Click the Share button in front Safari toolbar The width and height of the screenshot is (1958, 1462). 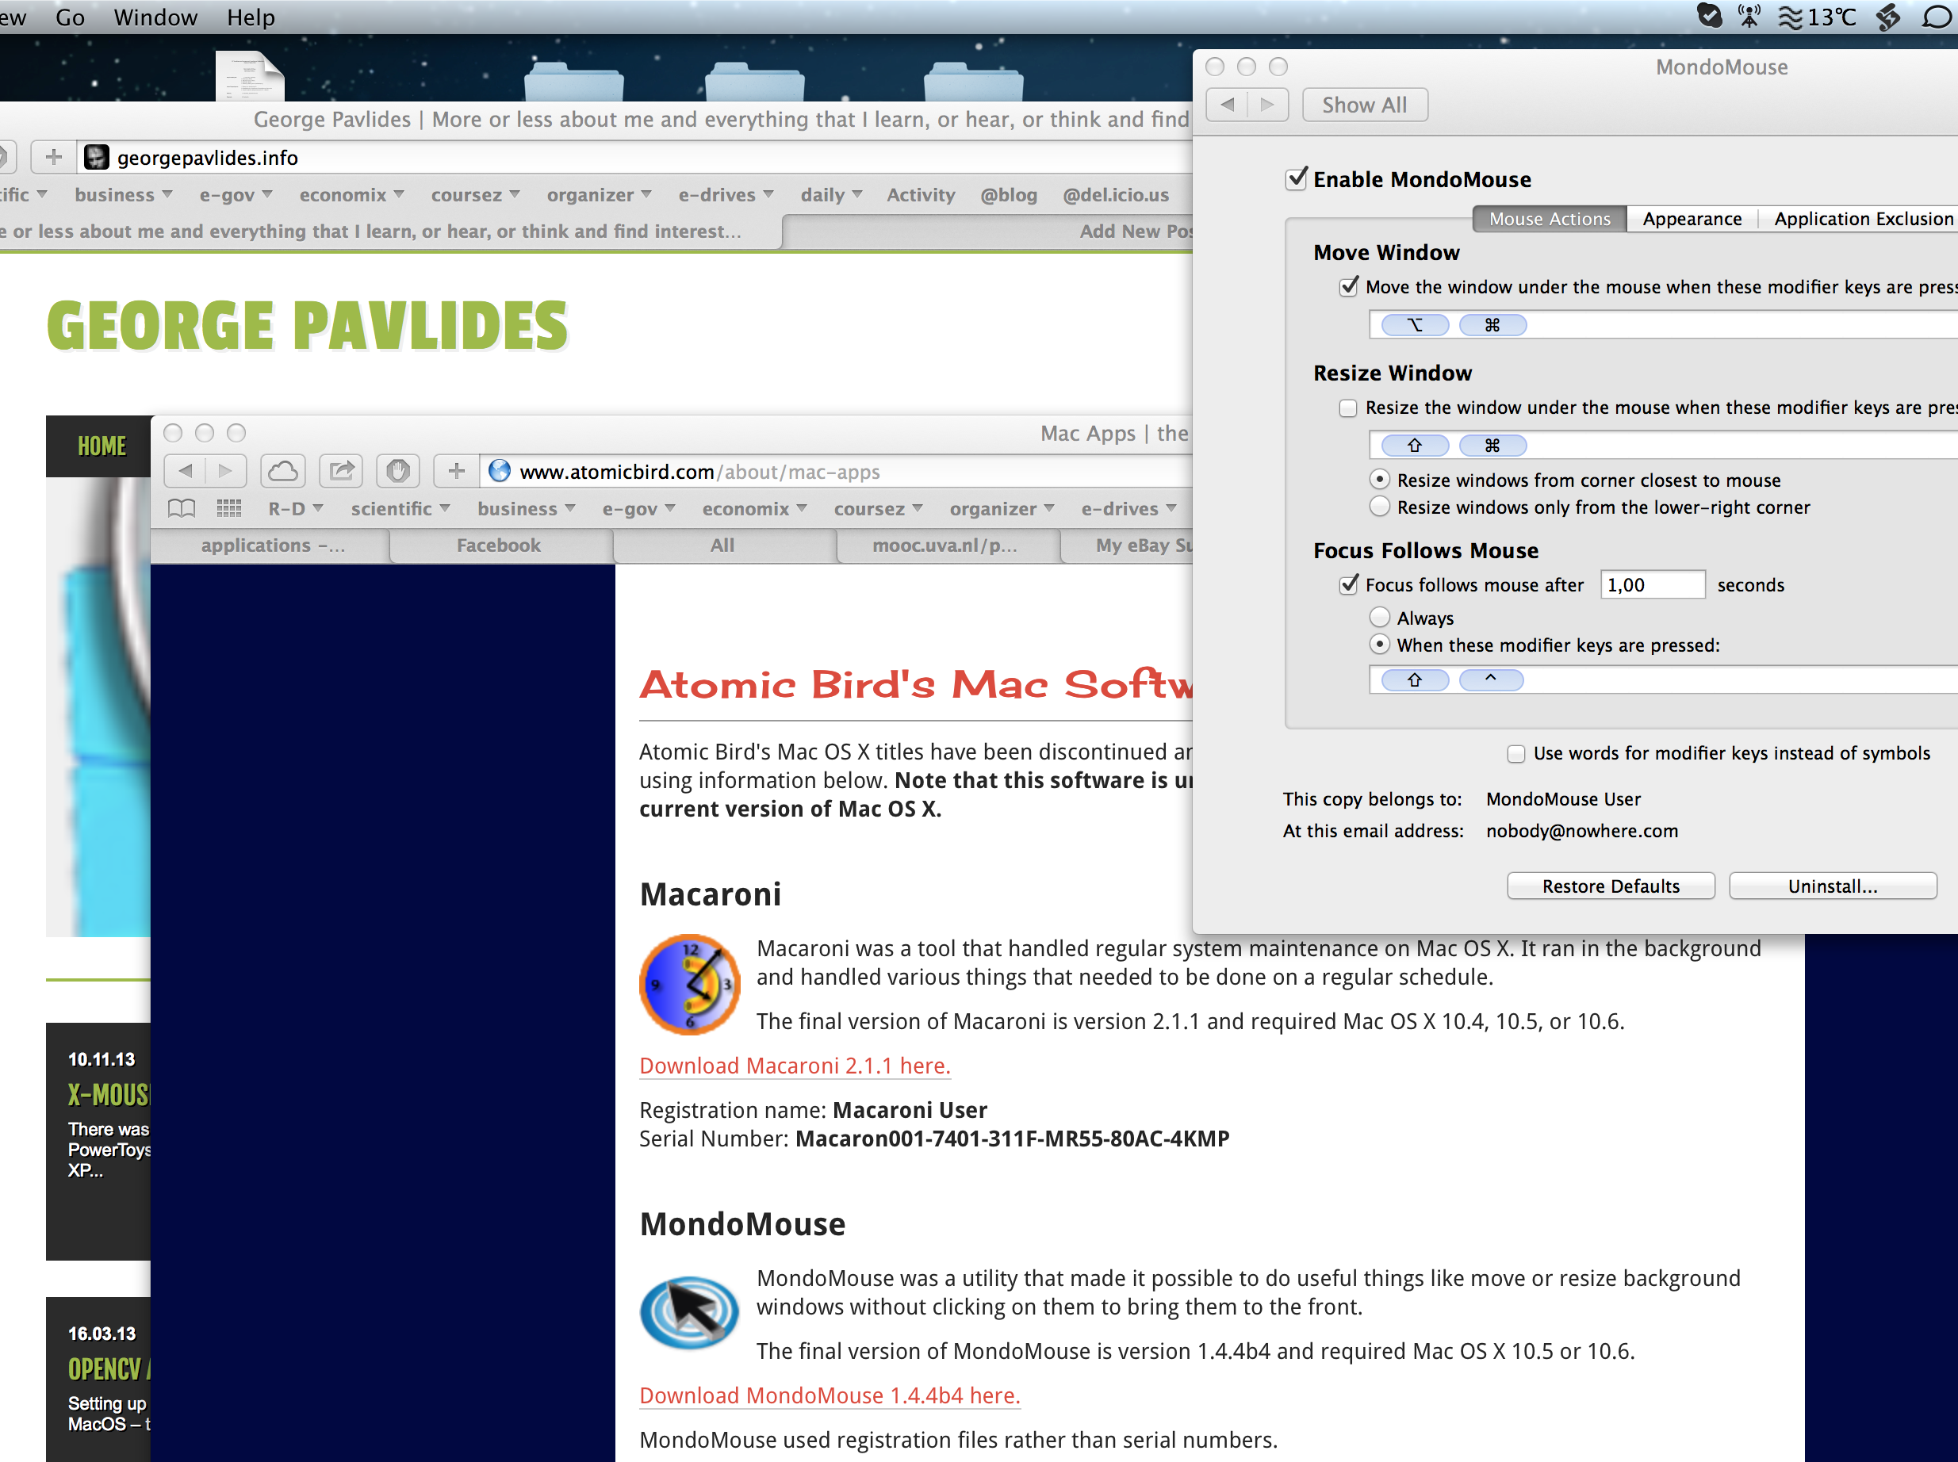(x=341, y=471)
